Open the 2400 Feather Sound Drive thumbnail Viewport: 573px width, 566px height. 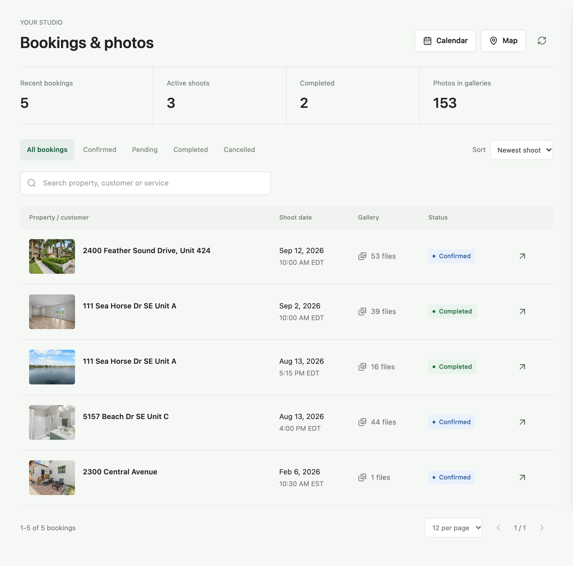tap(52, 256)
